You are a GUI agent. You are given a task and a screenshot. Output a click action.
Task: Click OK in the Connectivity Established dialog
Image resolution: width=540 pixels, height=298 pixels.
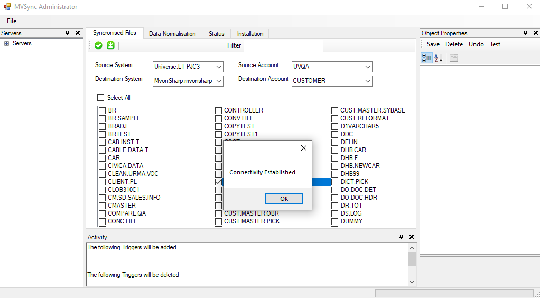point(284,199)
